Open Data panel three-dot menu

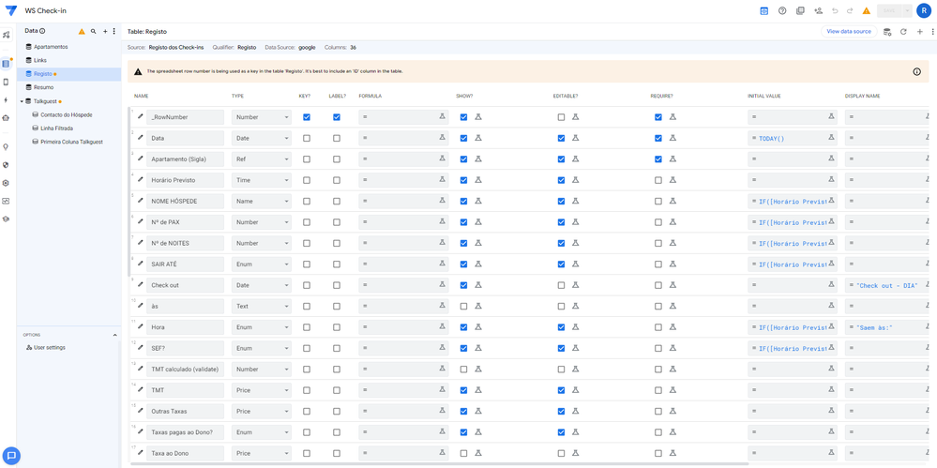(114, 31)
